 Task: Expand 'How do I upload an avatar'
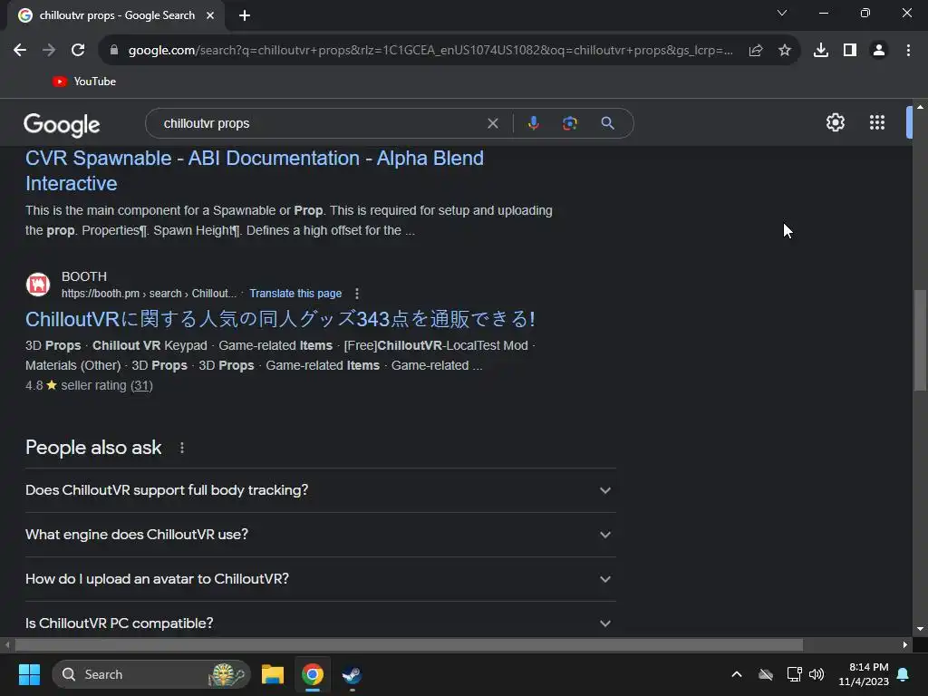pos(320,579)
